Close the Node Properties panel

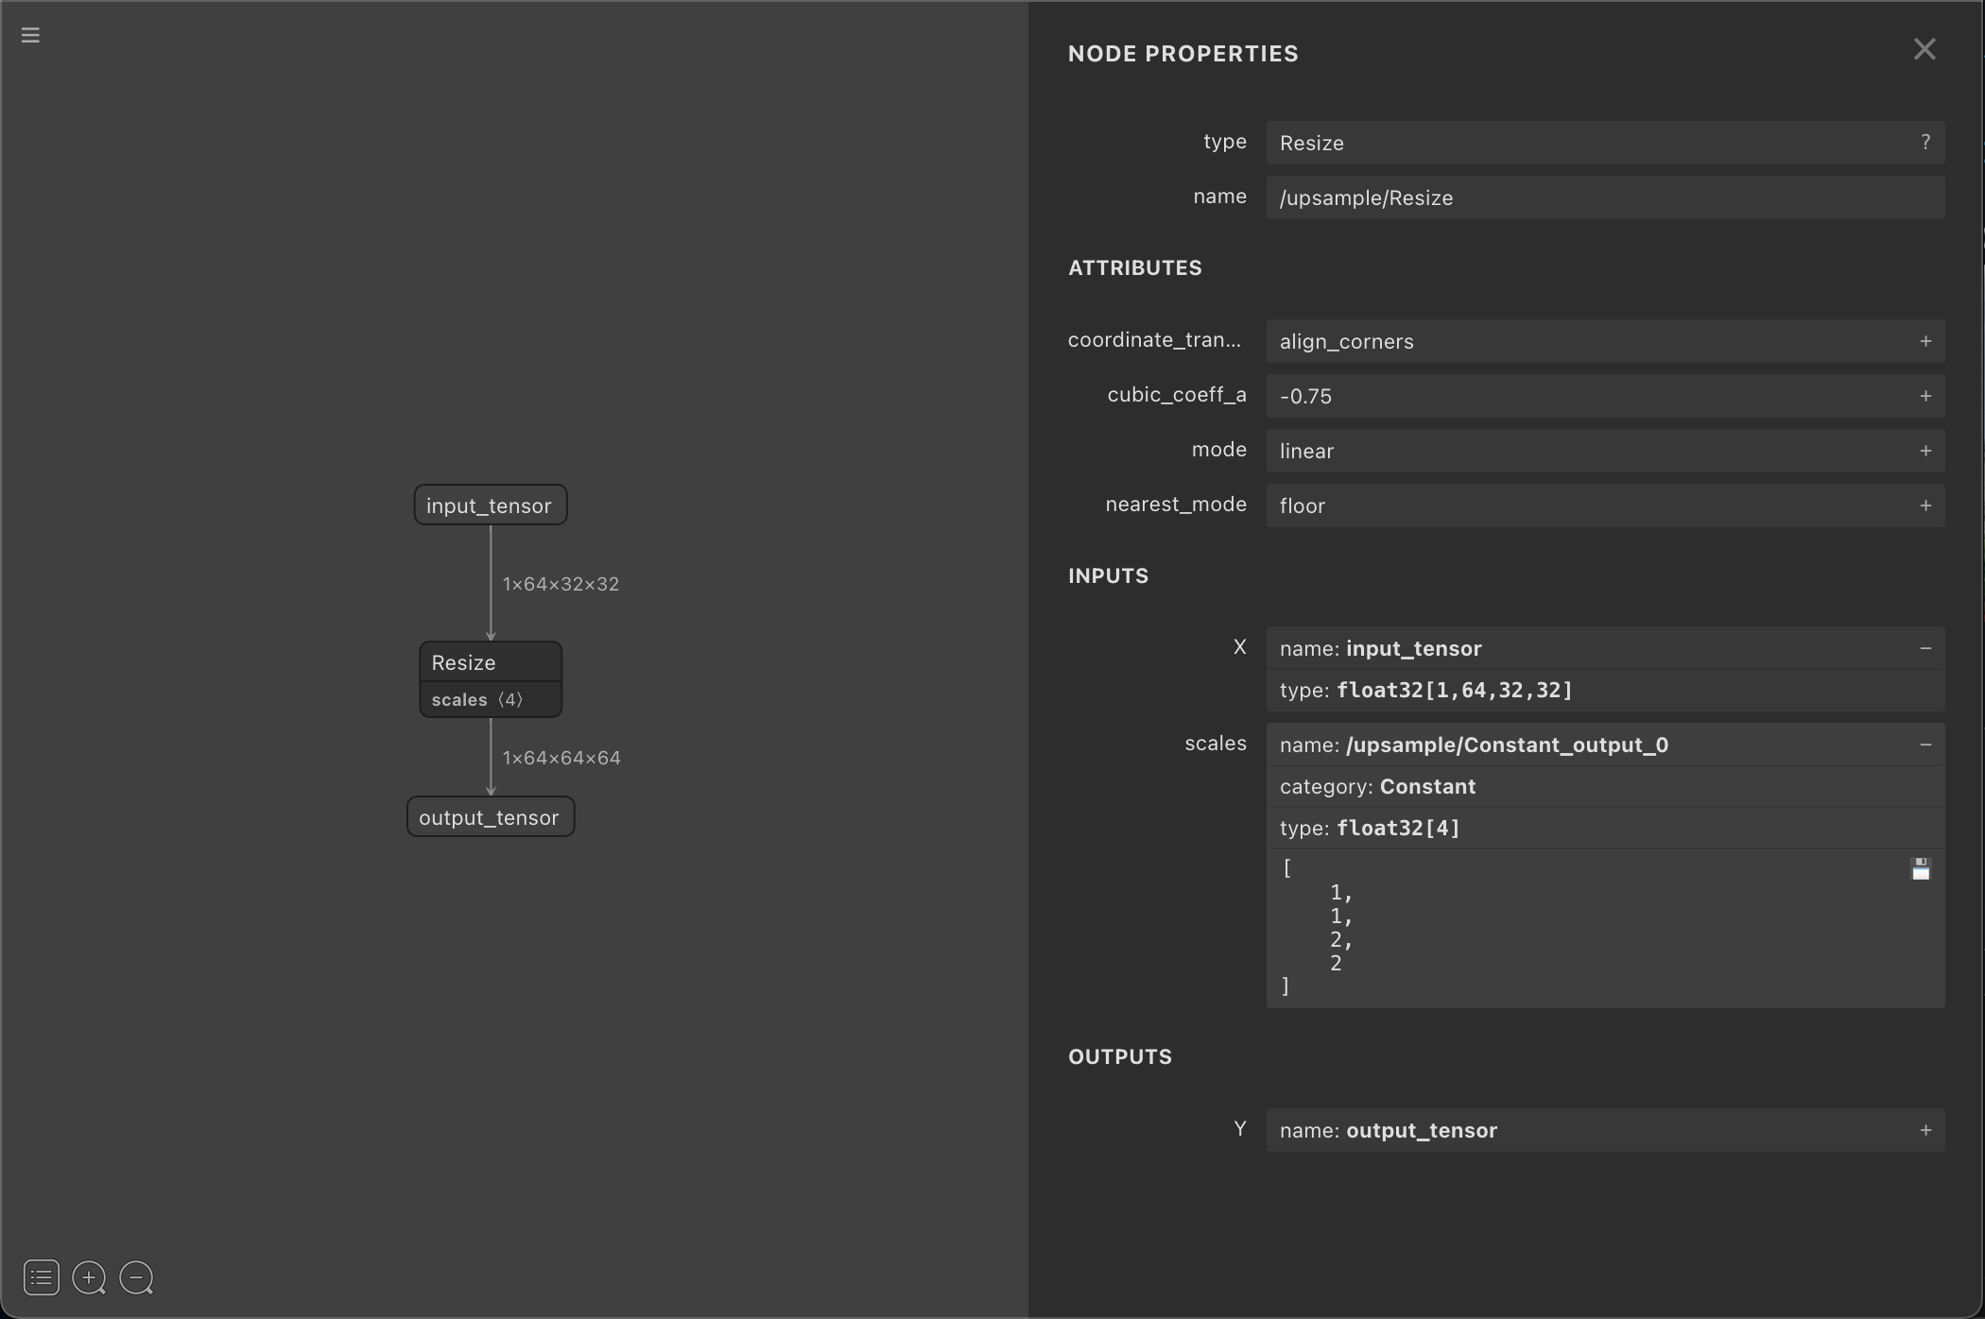pyautogui.click(x=1925, y=49)
